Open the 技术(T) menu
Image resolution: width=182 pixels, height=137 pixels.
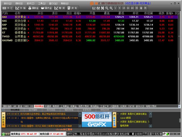[30, 3]
